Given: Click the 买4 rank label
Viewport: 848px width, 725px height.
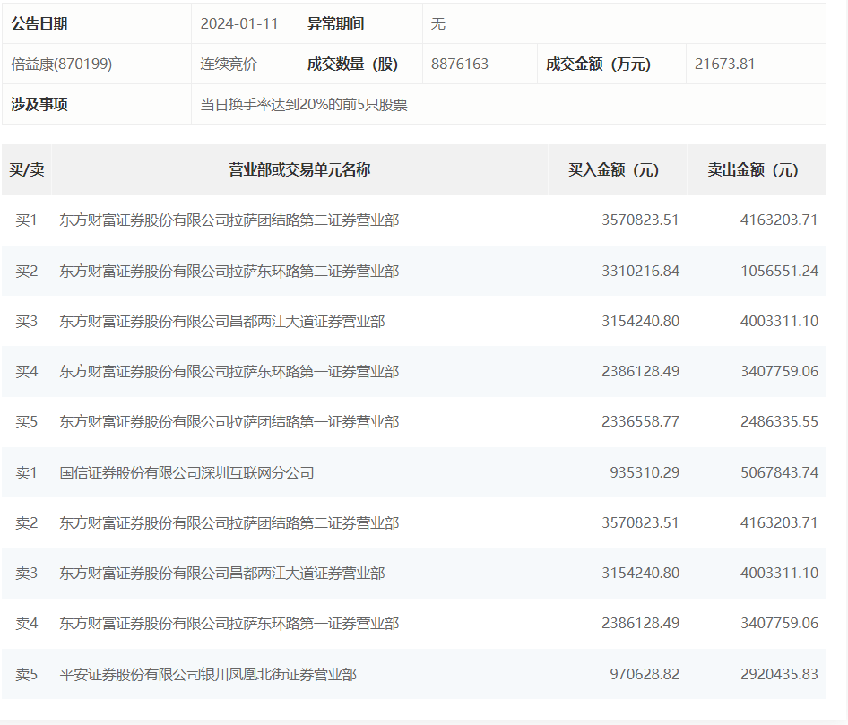Looking at the screenshot, I should tap(27, 371).
